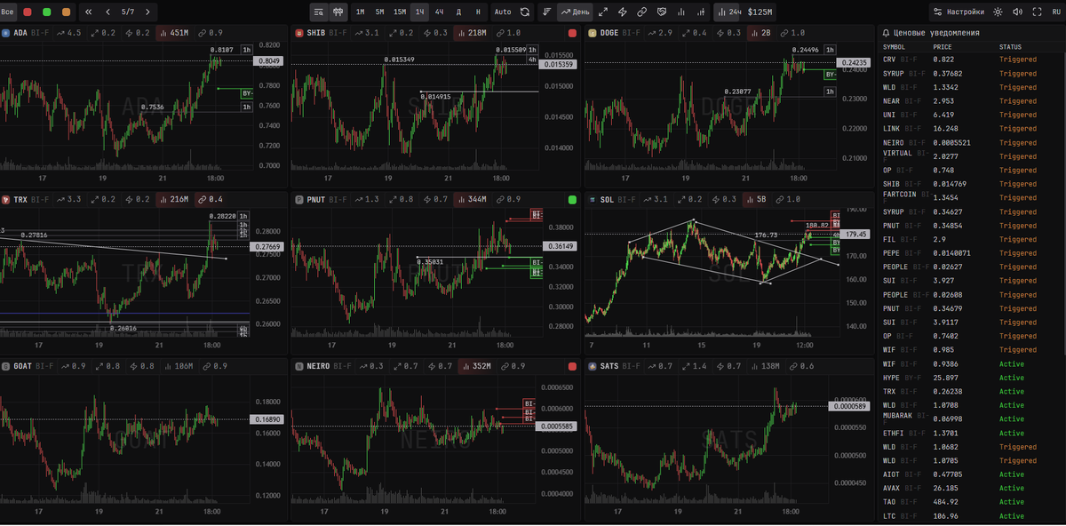The height and width of the screenshot is (526, 1066).
Task: Open the RU language selector
Action: 1056,12
